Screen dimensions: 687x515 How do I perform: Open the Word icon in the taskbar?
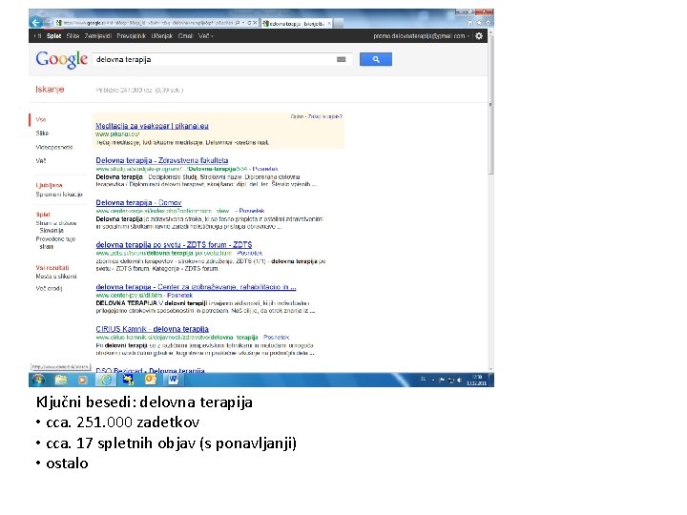(173, 380)
